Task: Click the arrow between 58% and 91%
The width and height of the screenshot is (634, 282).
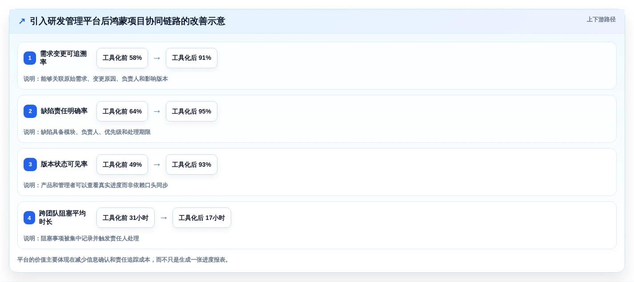Action: click(156, 58)
